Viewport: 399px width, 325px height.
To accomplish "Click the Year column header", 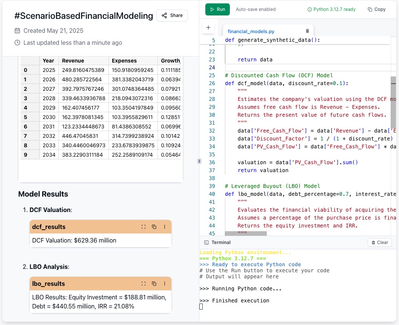I will [49, 61].
